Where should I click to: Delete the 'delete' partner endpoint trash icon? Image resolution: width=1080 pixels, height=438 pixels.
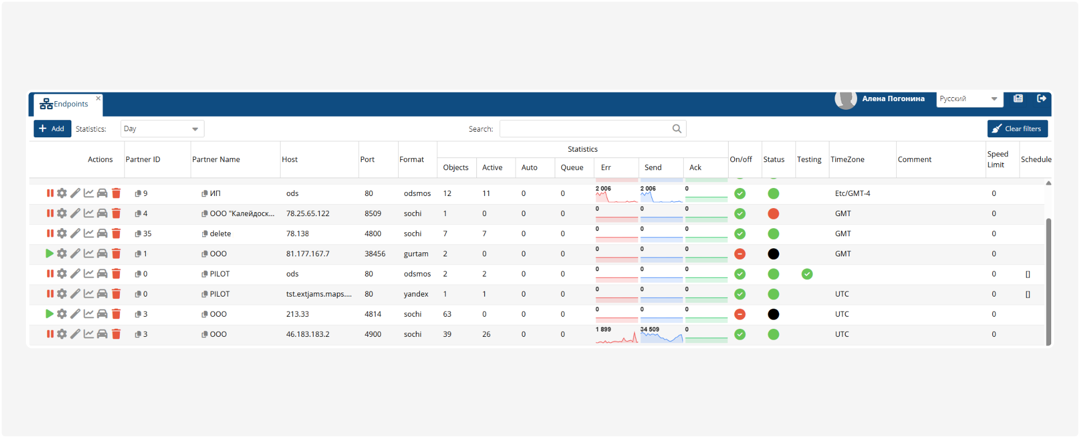pos(116,233)
